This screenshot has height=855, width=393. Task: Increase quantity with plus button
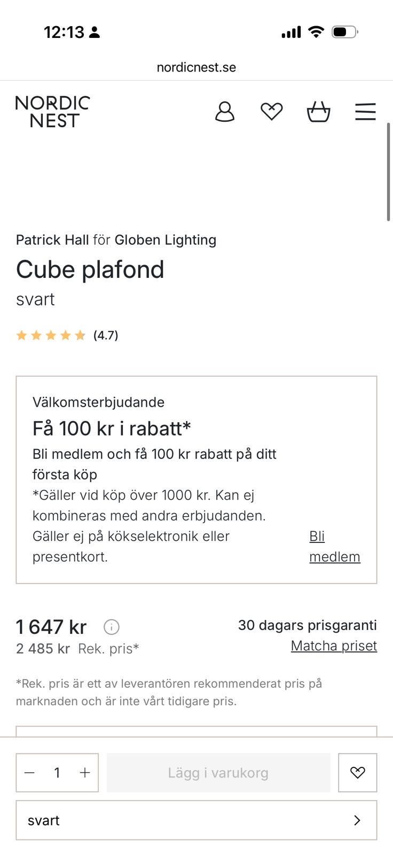coord(85,773)
